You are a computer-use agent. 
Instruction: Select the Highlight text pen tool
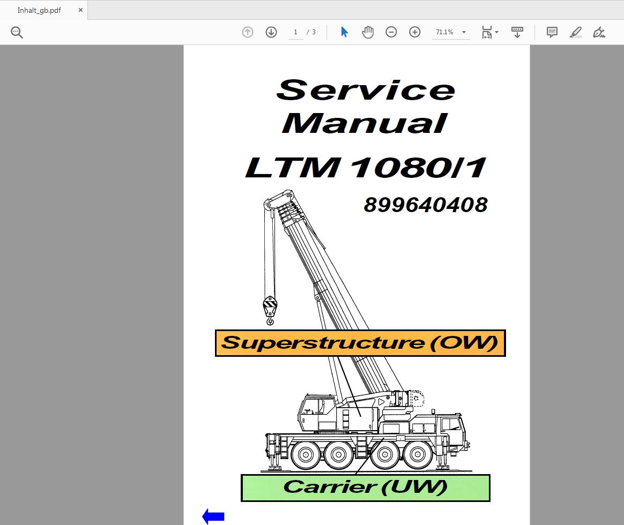pyautogui.click(x=575, y=32)
